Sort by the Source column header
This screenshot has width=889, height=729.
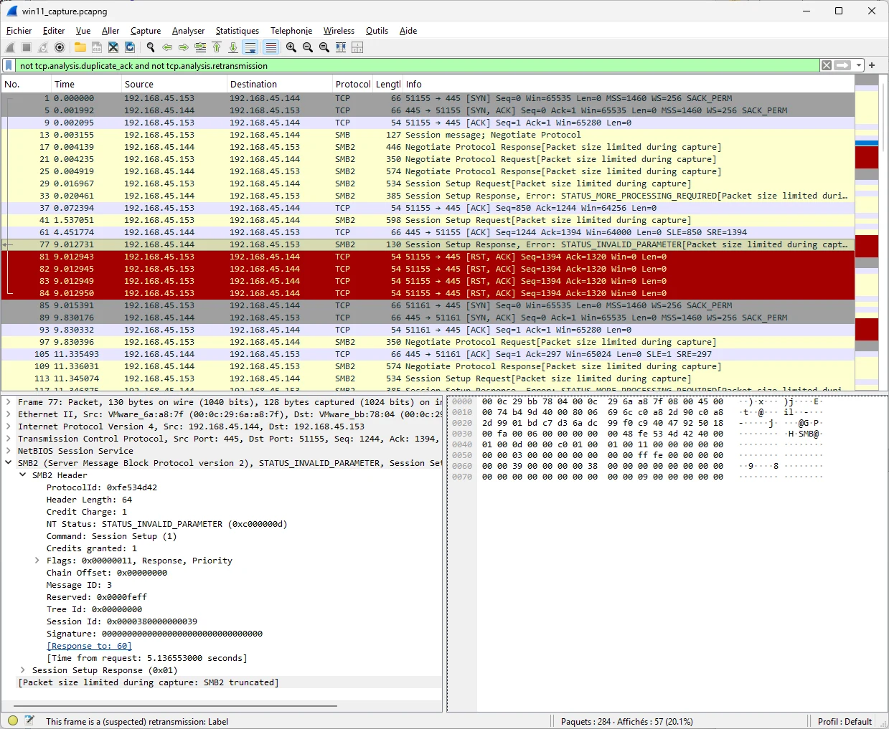coord(174,84)
